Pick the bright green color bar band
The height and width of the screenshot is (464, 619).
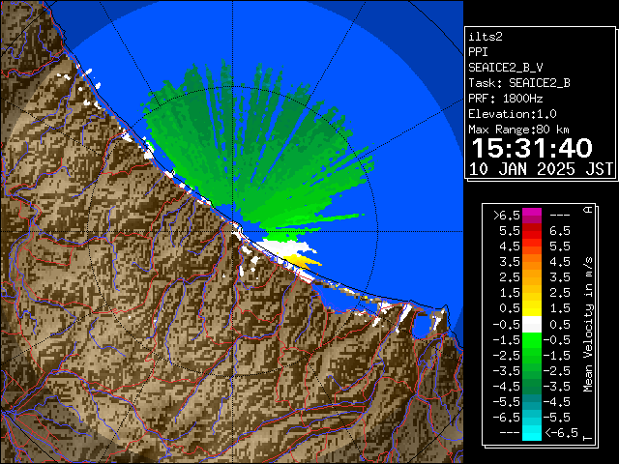click(x=532, y=340)
